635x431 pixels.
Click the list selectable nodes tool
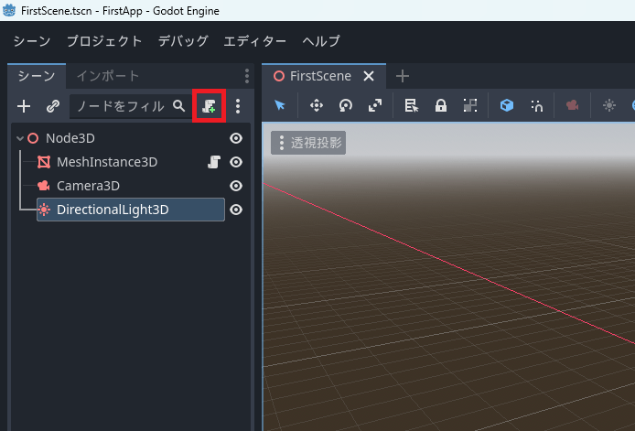pyautogui.click(x=412, y=106)
